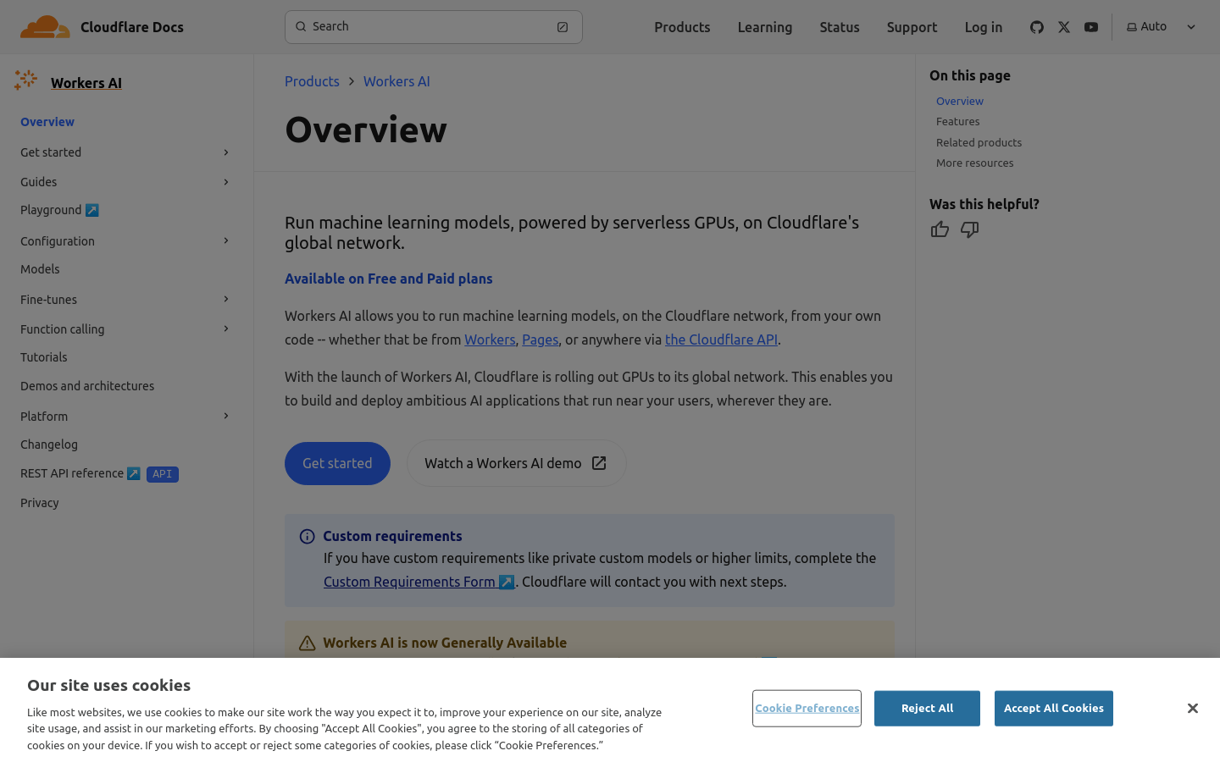
Task: Click Products breadcrumb link
Action: [312, 81]
